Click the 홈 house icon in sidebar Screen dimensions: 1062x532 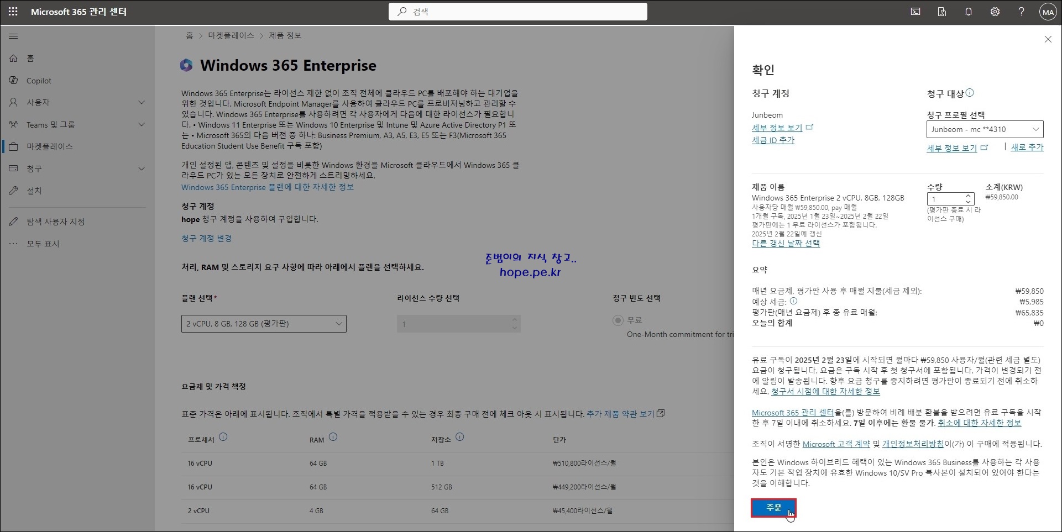pyautogui.click(x=13, y=58)
